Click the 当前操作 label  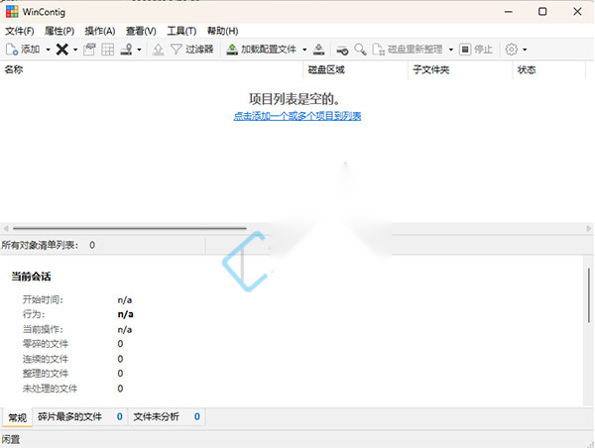[43, 329]
